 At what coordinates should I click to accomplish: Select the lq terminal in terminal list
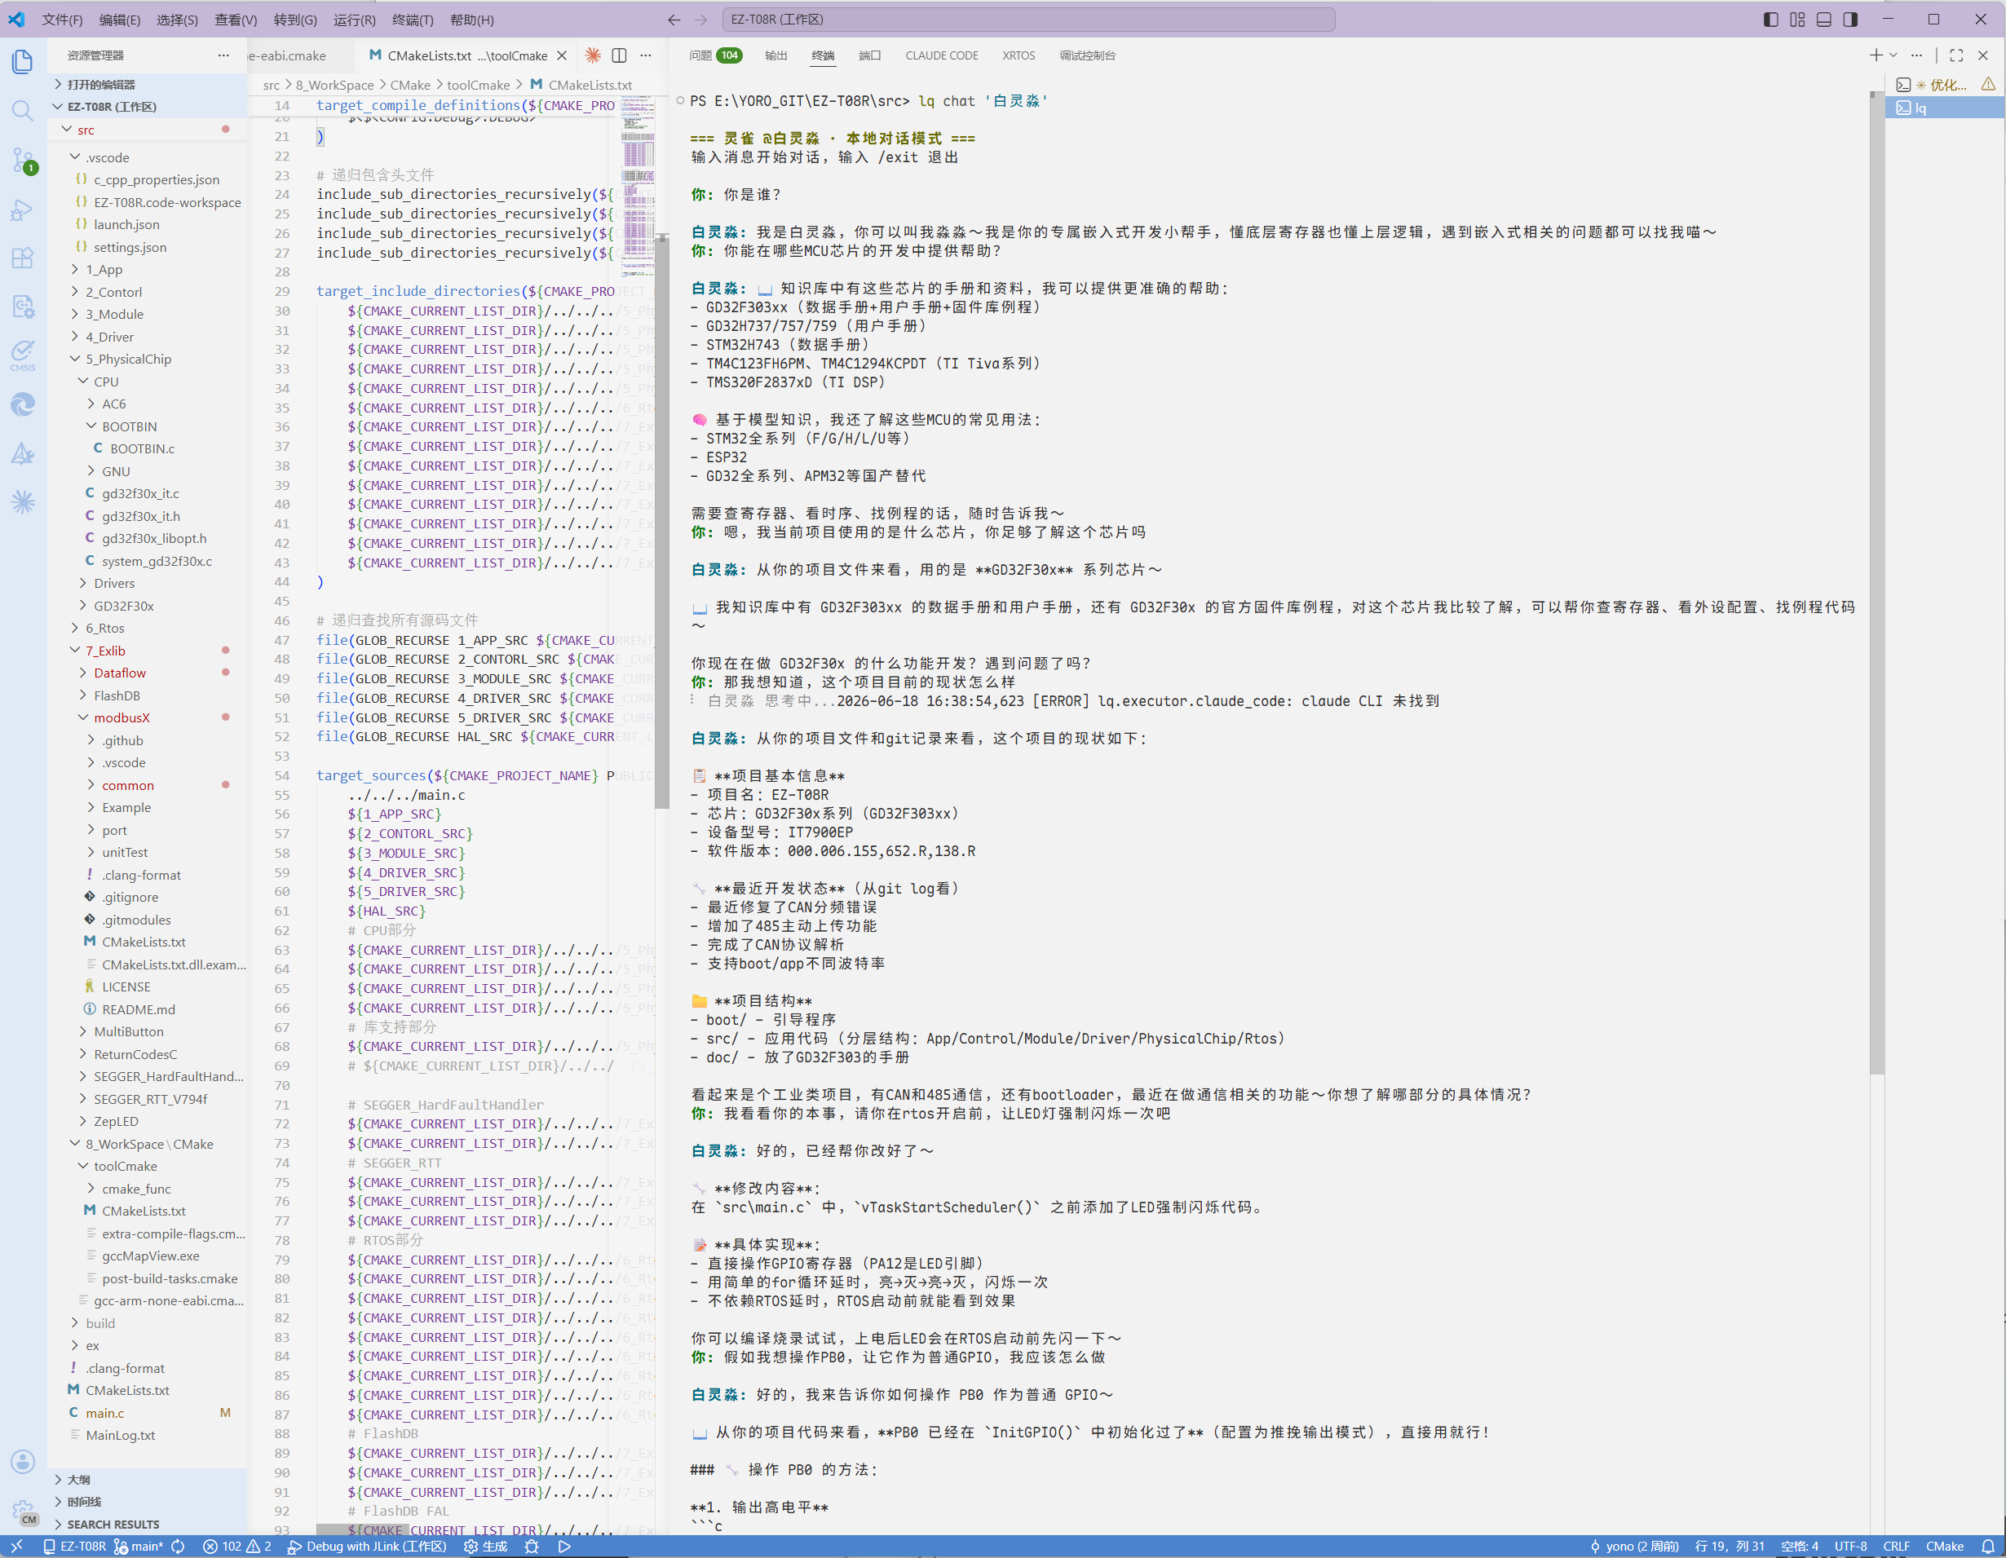tap(1945, 108)
